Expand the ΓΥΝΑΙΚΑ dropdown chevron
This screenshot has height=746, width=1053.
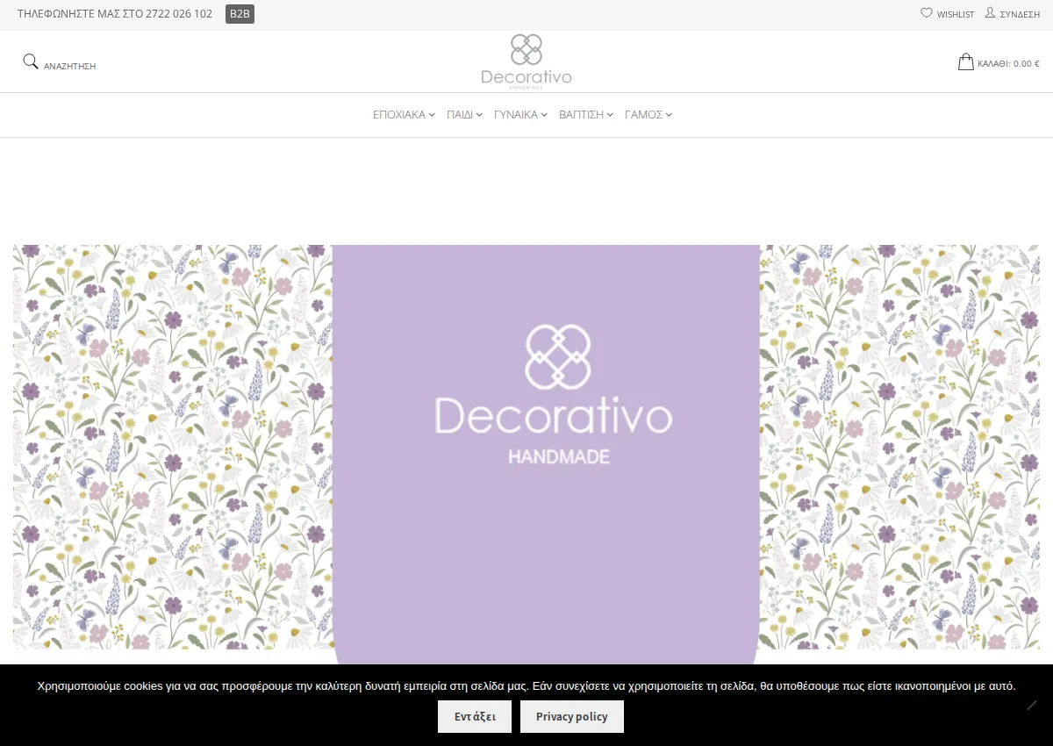[544, 115]
